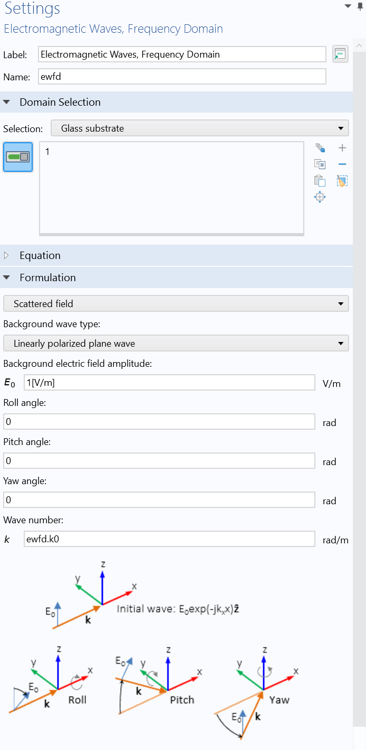Image resolution: width=366 pixels, height=750 pixels.
Task: Click the Create Selection icon
Action: tap(320, 148)
